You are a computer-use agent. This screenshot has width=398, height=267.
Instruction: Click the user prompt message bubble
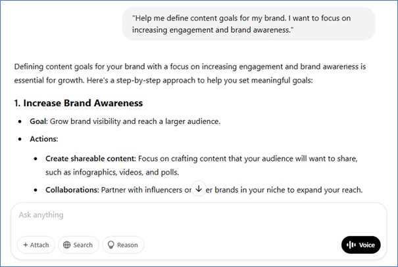tap(249, 24)
